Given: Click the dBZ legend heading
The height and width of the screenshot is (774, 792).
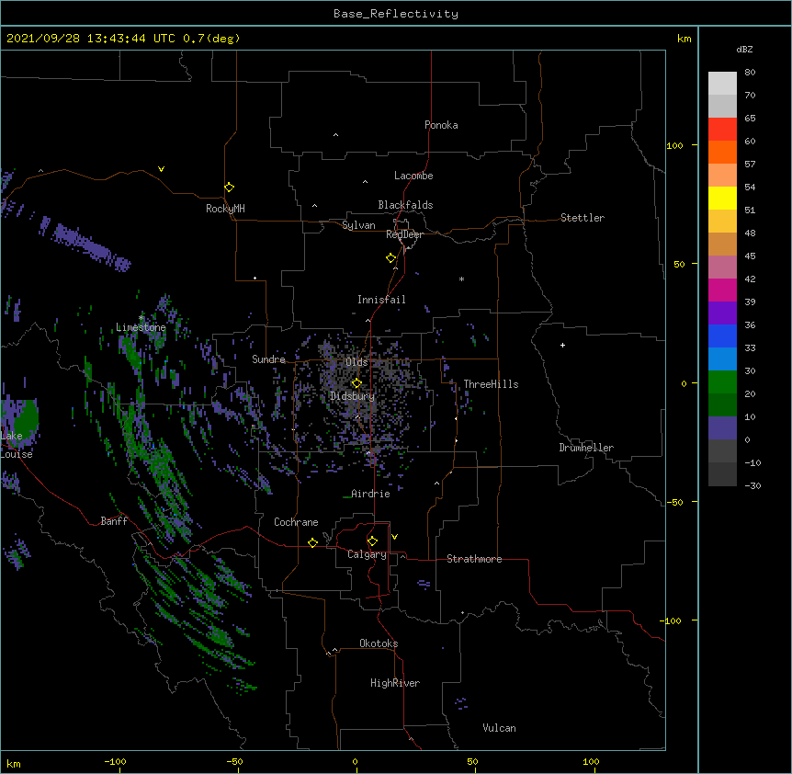Looking at the screenshot, I should tap(744, 50).
